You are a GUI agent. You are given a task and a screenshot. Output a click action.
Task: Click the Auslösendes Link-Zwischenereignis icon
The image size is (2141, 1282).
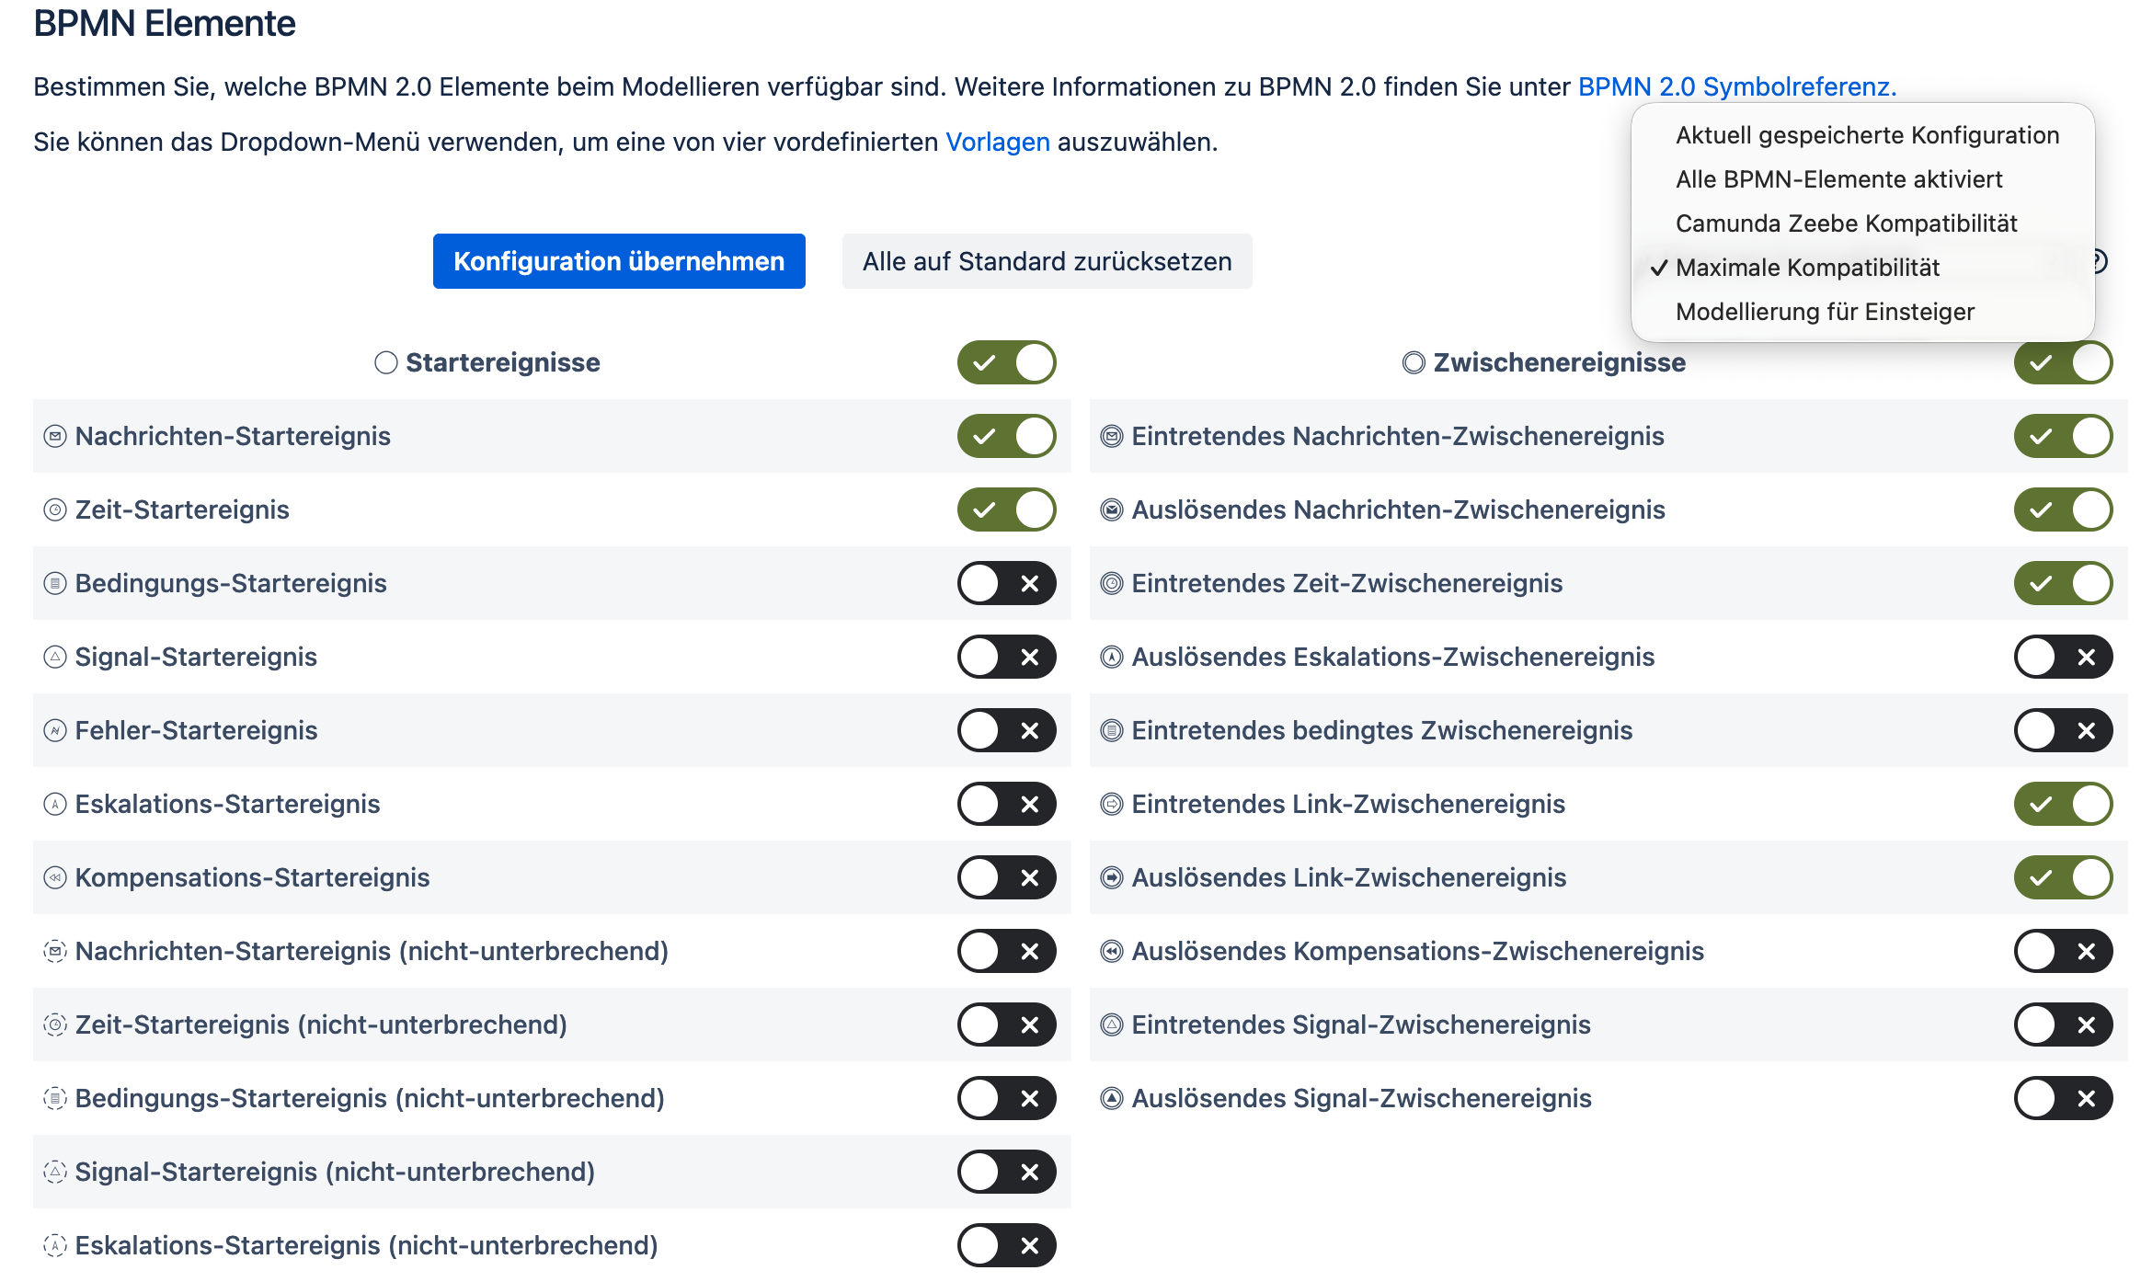[1112, 877]
